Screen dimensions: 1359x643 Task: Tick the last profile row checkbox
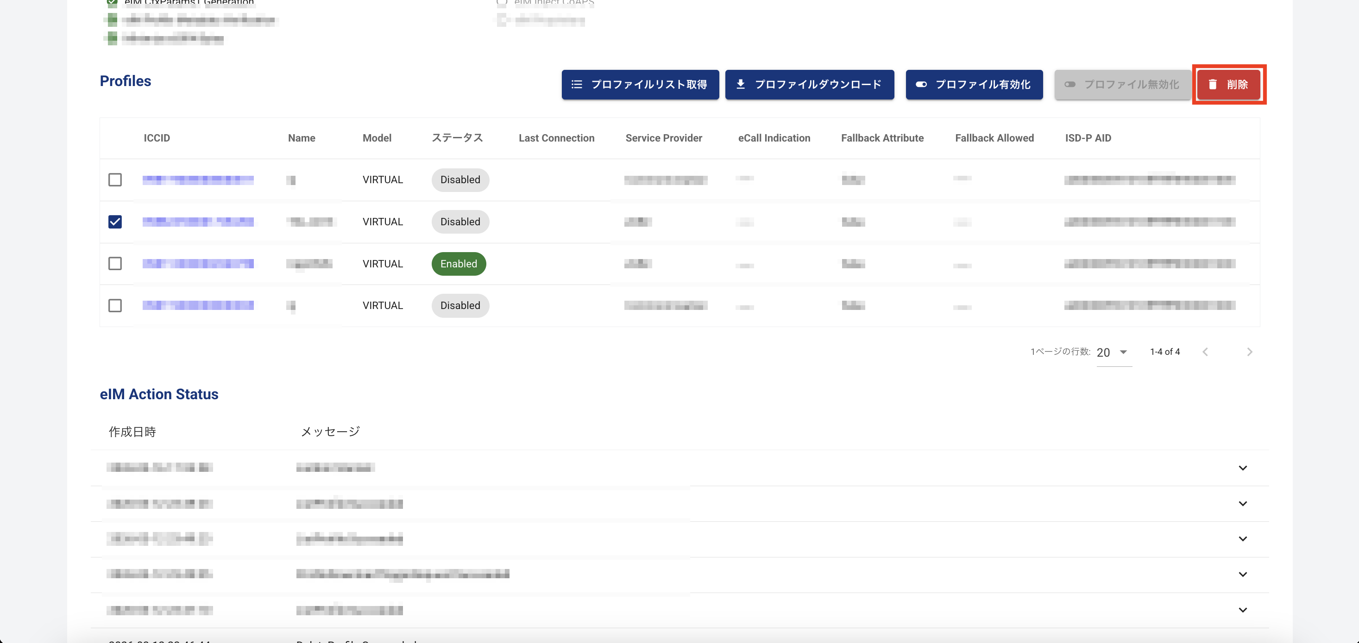coord(115,306)
